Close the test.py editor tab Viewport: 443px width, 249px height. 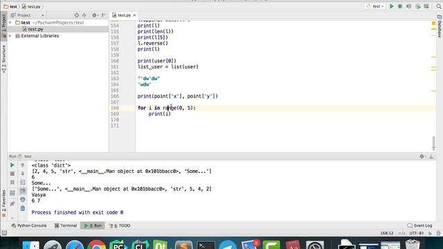(134, 15)
